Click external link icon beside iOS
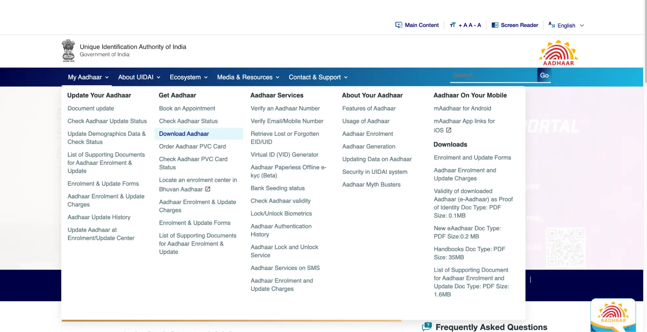Screen dimensions: 647x332 click(x=449, y=130)
